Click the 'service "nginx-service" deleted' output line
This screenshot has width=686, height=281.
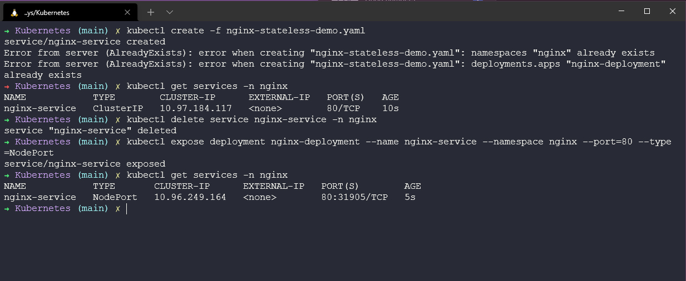[x=90, y=131]
